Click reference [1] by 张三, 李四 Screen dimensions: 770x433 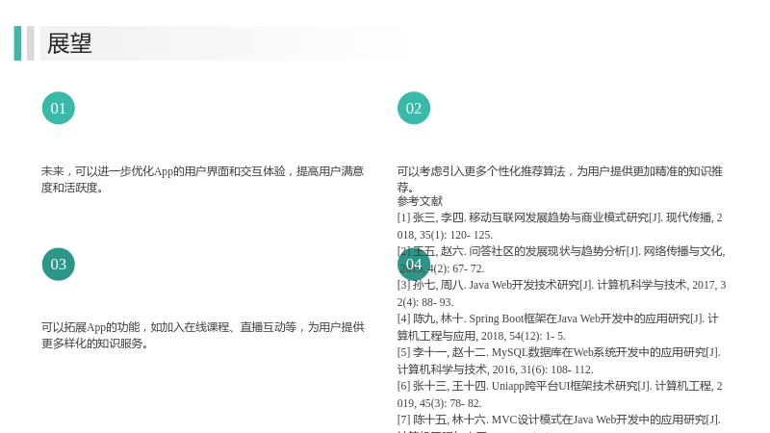[x=560, y=226]
